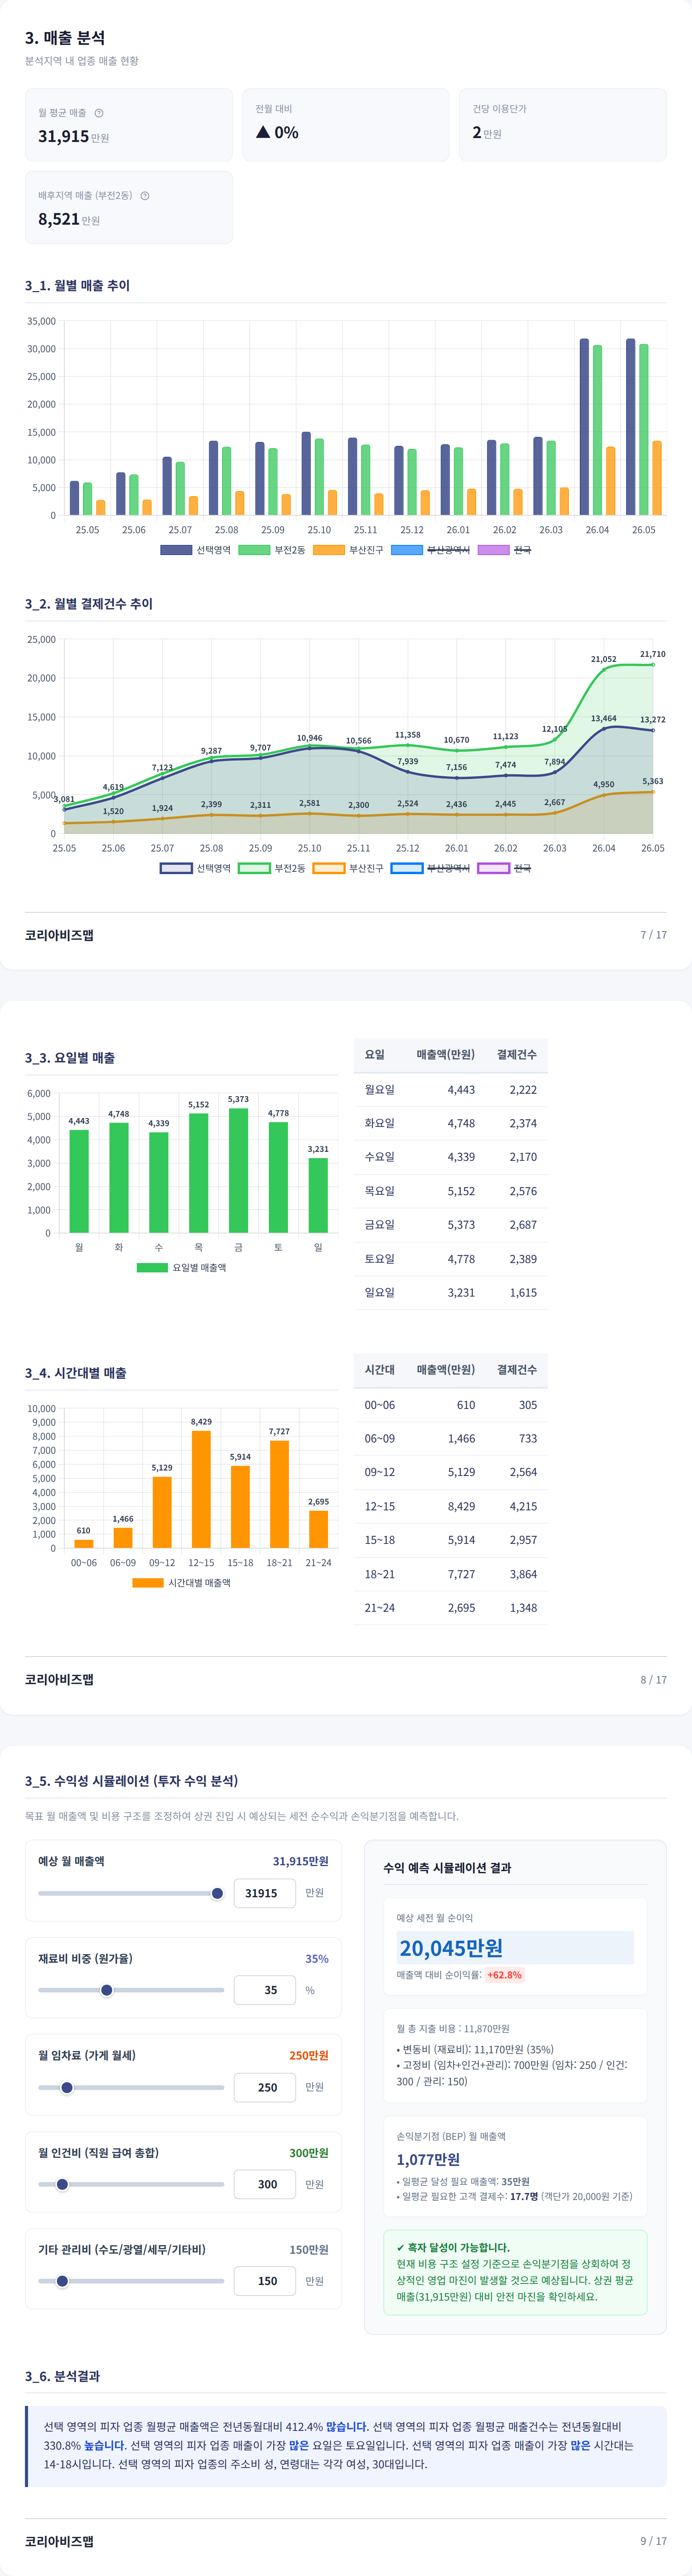Toggle 부전2동 legend in 월별 결제건수 추이 chart
This screenshot has width=692, height=2576.
pos(272,868)
